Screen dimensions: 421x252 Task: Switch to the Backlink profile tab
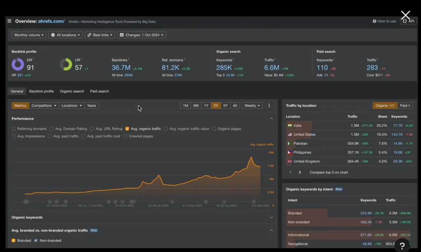click(x=42, y=91)
